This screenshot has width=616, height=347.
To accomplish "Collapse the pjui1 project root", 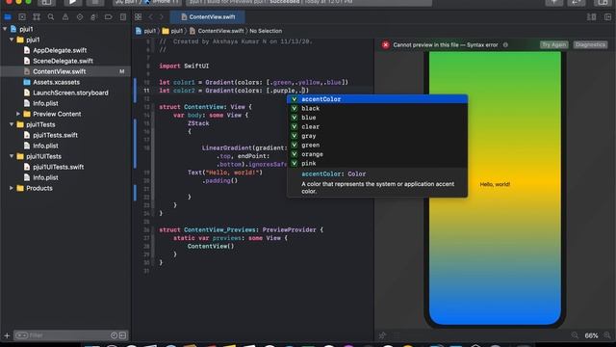I will [5, 29].
